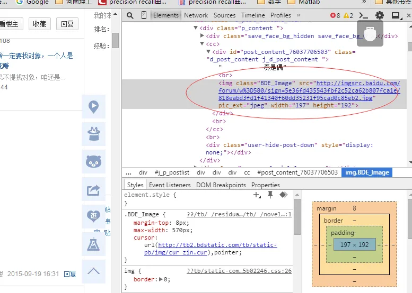Expand the save_face_bg_hidden div node
412x293 pixels.
[202, 36]
